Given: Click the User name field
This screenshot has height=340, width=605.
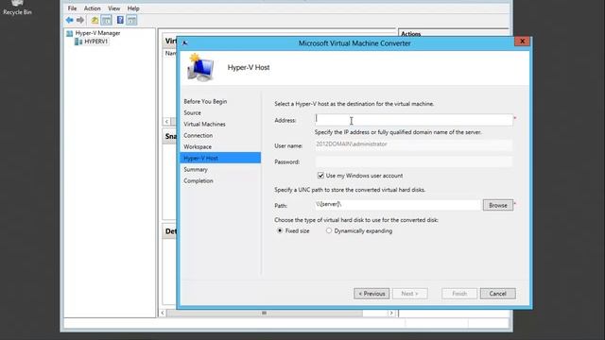Looking at the screenshot, I should pyautogui.click(x=414, y=144).
